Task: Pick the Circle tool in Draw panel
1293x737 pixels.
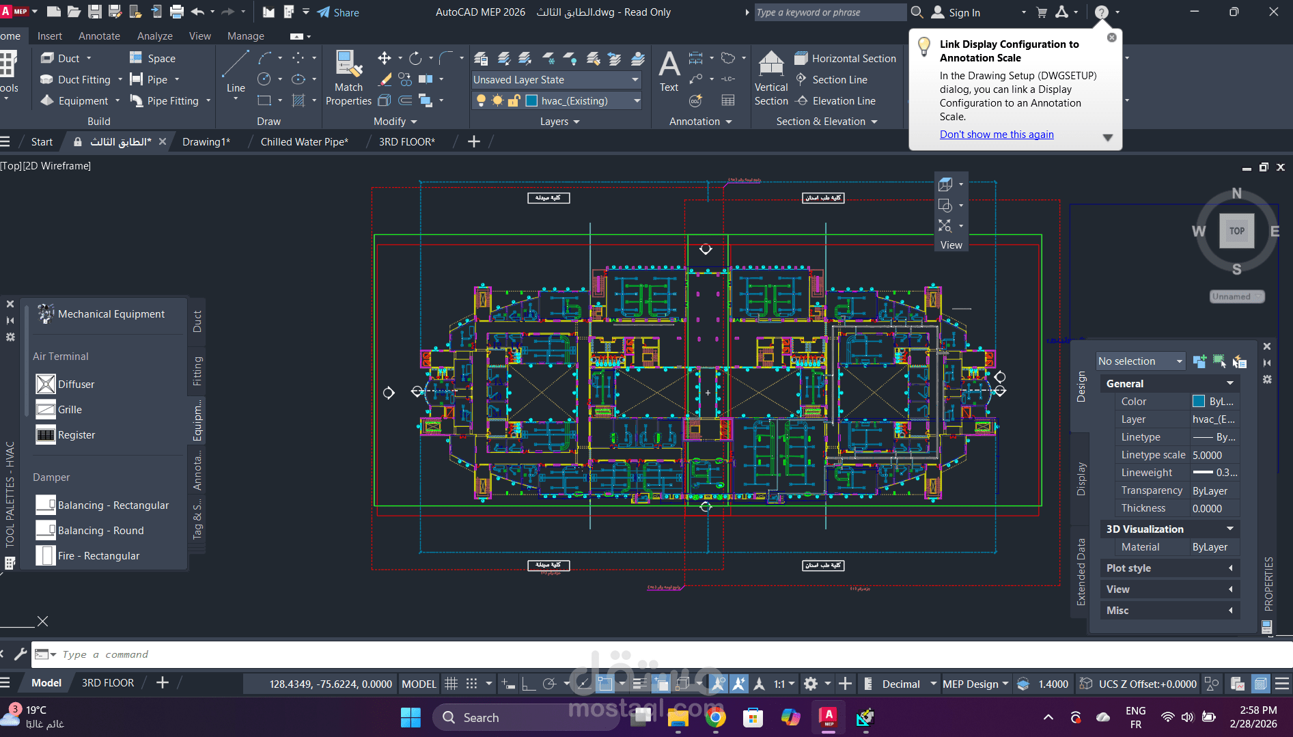Action: point(264,79)
